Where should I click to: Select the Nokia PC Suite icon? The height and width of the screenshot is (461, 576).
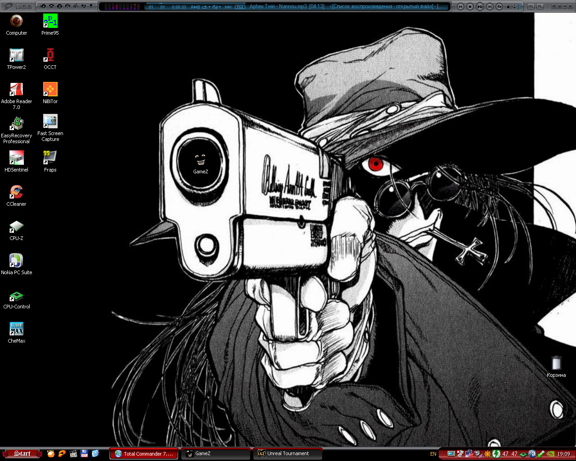tap(17, 264)
